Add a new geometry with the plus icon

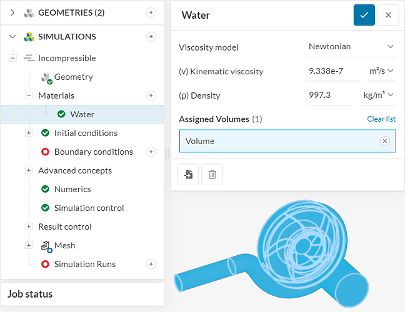pos(151,12)
